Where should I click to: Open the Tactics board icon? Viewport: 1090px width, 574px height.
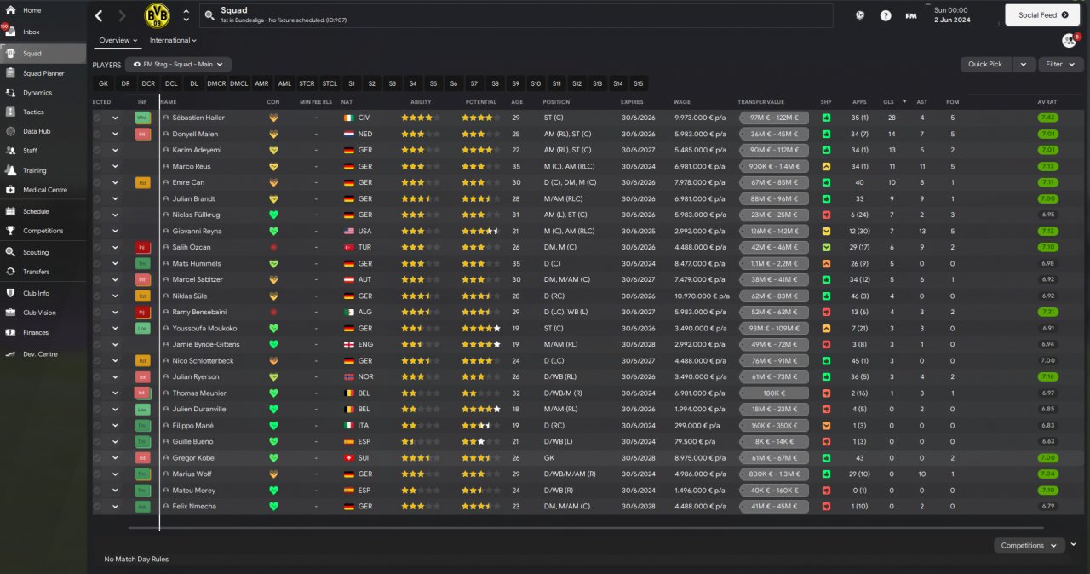click(x=10, y=112)
